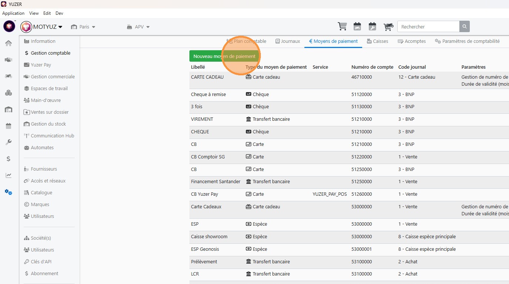This screenshot has width=509, height=284.
Task: Open Main-d'œuvre in the sidebar
Action: coord(42,100)
